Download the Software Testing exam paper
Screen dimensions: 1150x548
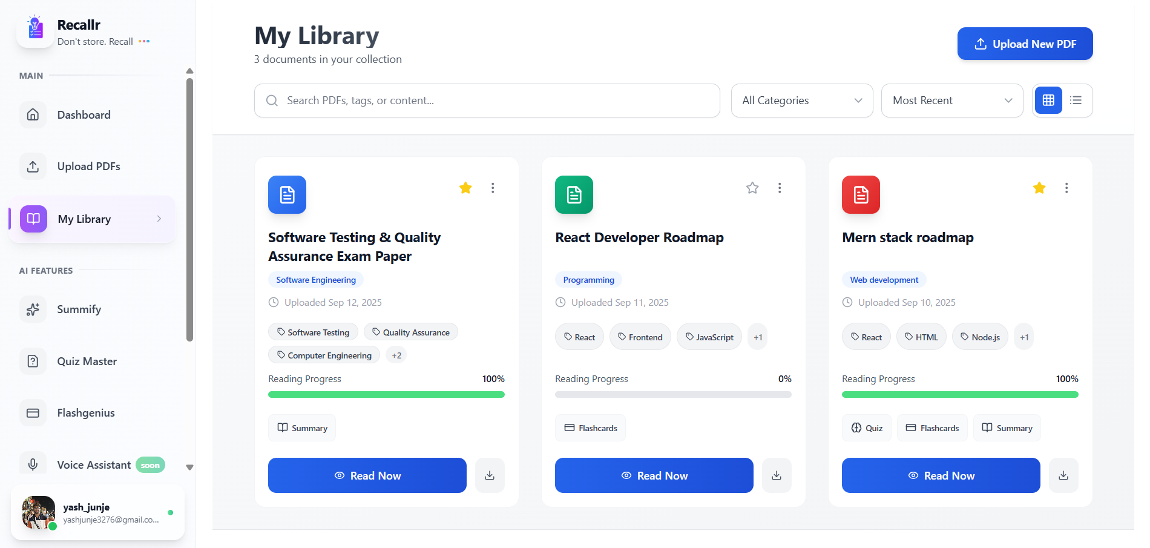pyautogui.click(x=490, y=475)
